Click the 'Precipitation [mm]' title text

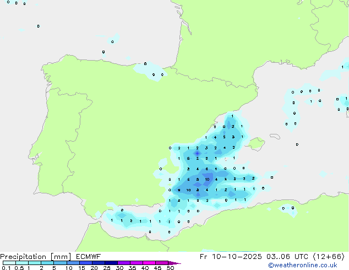point(35,257)
